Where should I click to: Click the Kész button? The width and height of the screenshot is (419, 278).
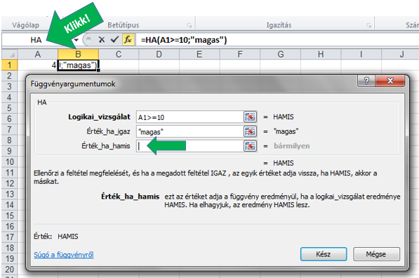coord(324,254)
